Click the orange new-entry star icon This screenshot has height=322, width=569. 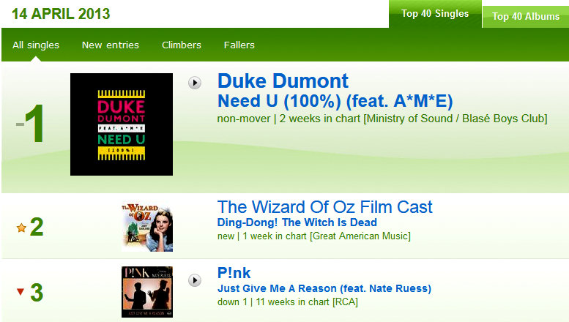(x=21, y=228)
